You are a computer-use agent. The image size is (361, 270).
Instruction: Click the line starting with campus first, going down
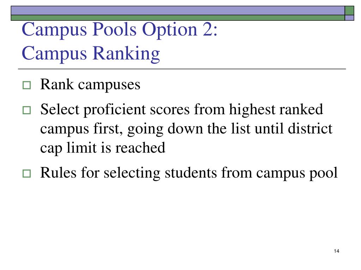point(186,129)
